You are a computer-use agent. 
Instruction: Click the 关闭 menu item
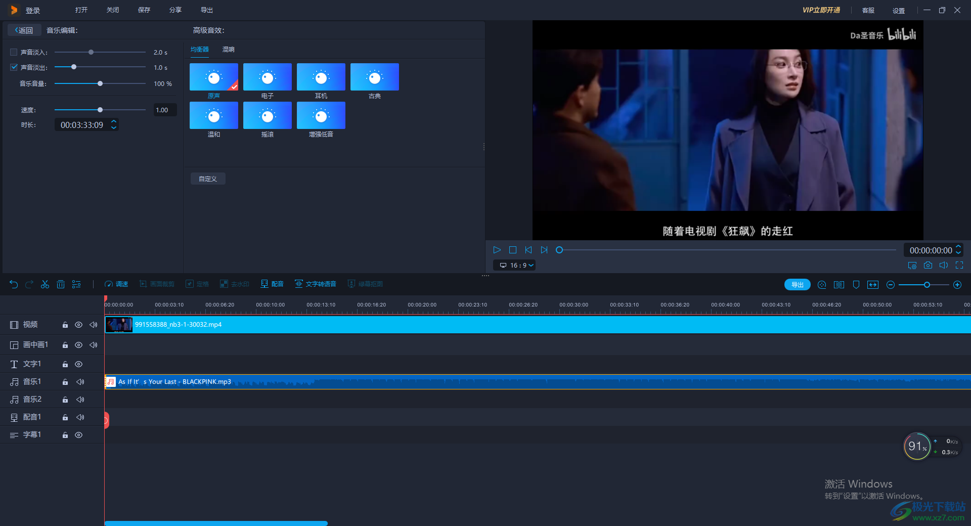113,10
